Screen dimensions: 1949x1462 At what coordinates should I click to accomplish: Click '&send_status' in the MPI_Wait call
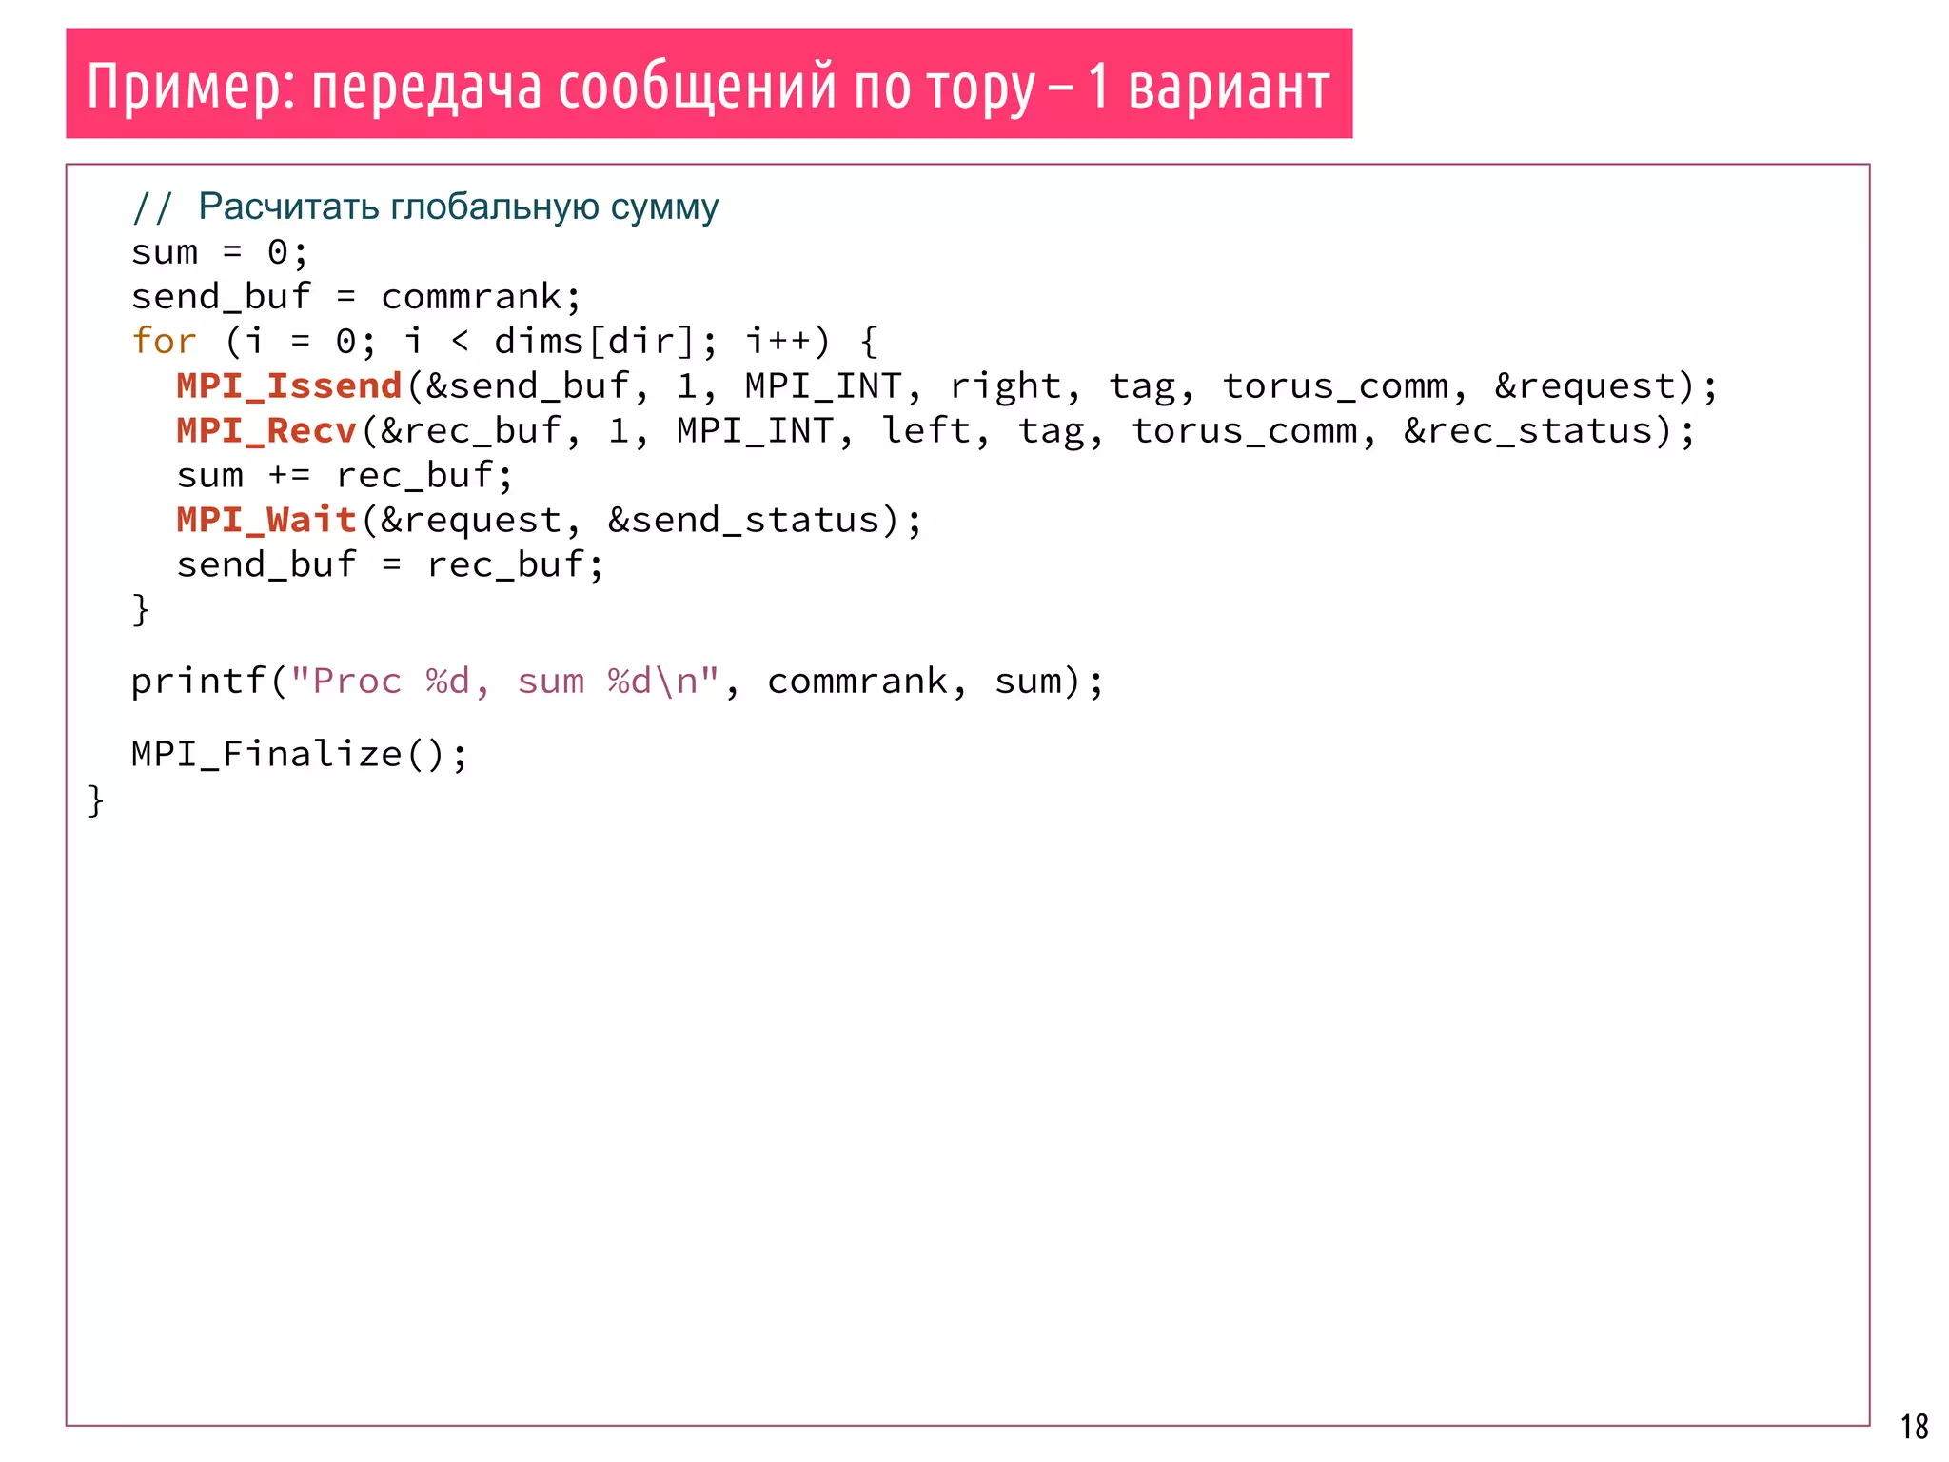coord(743,520)
